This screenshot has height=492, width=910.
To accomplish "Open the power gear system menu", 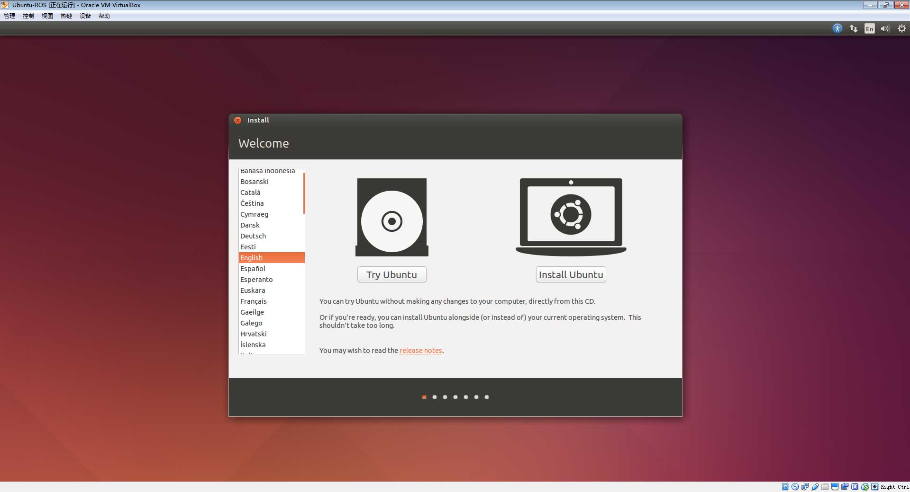I will (901, 28).
